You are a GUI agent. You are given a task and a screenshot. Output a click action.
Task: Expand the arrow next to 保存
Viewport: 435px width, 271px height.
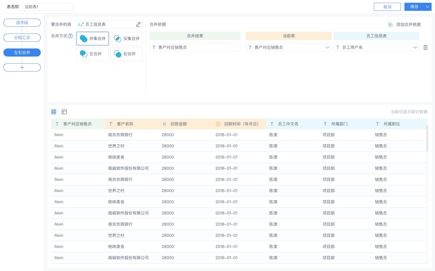[428, 7]
